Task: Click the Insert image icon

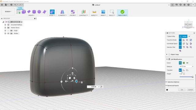Action: point(103,12)
